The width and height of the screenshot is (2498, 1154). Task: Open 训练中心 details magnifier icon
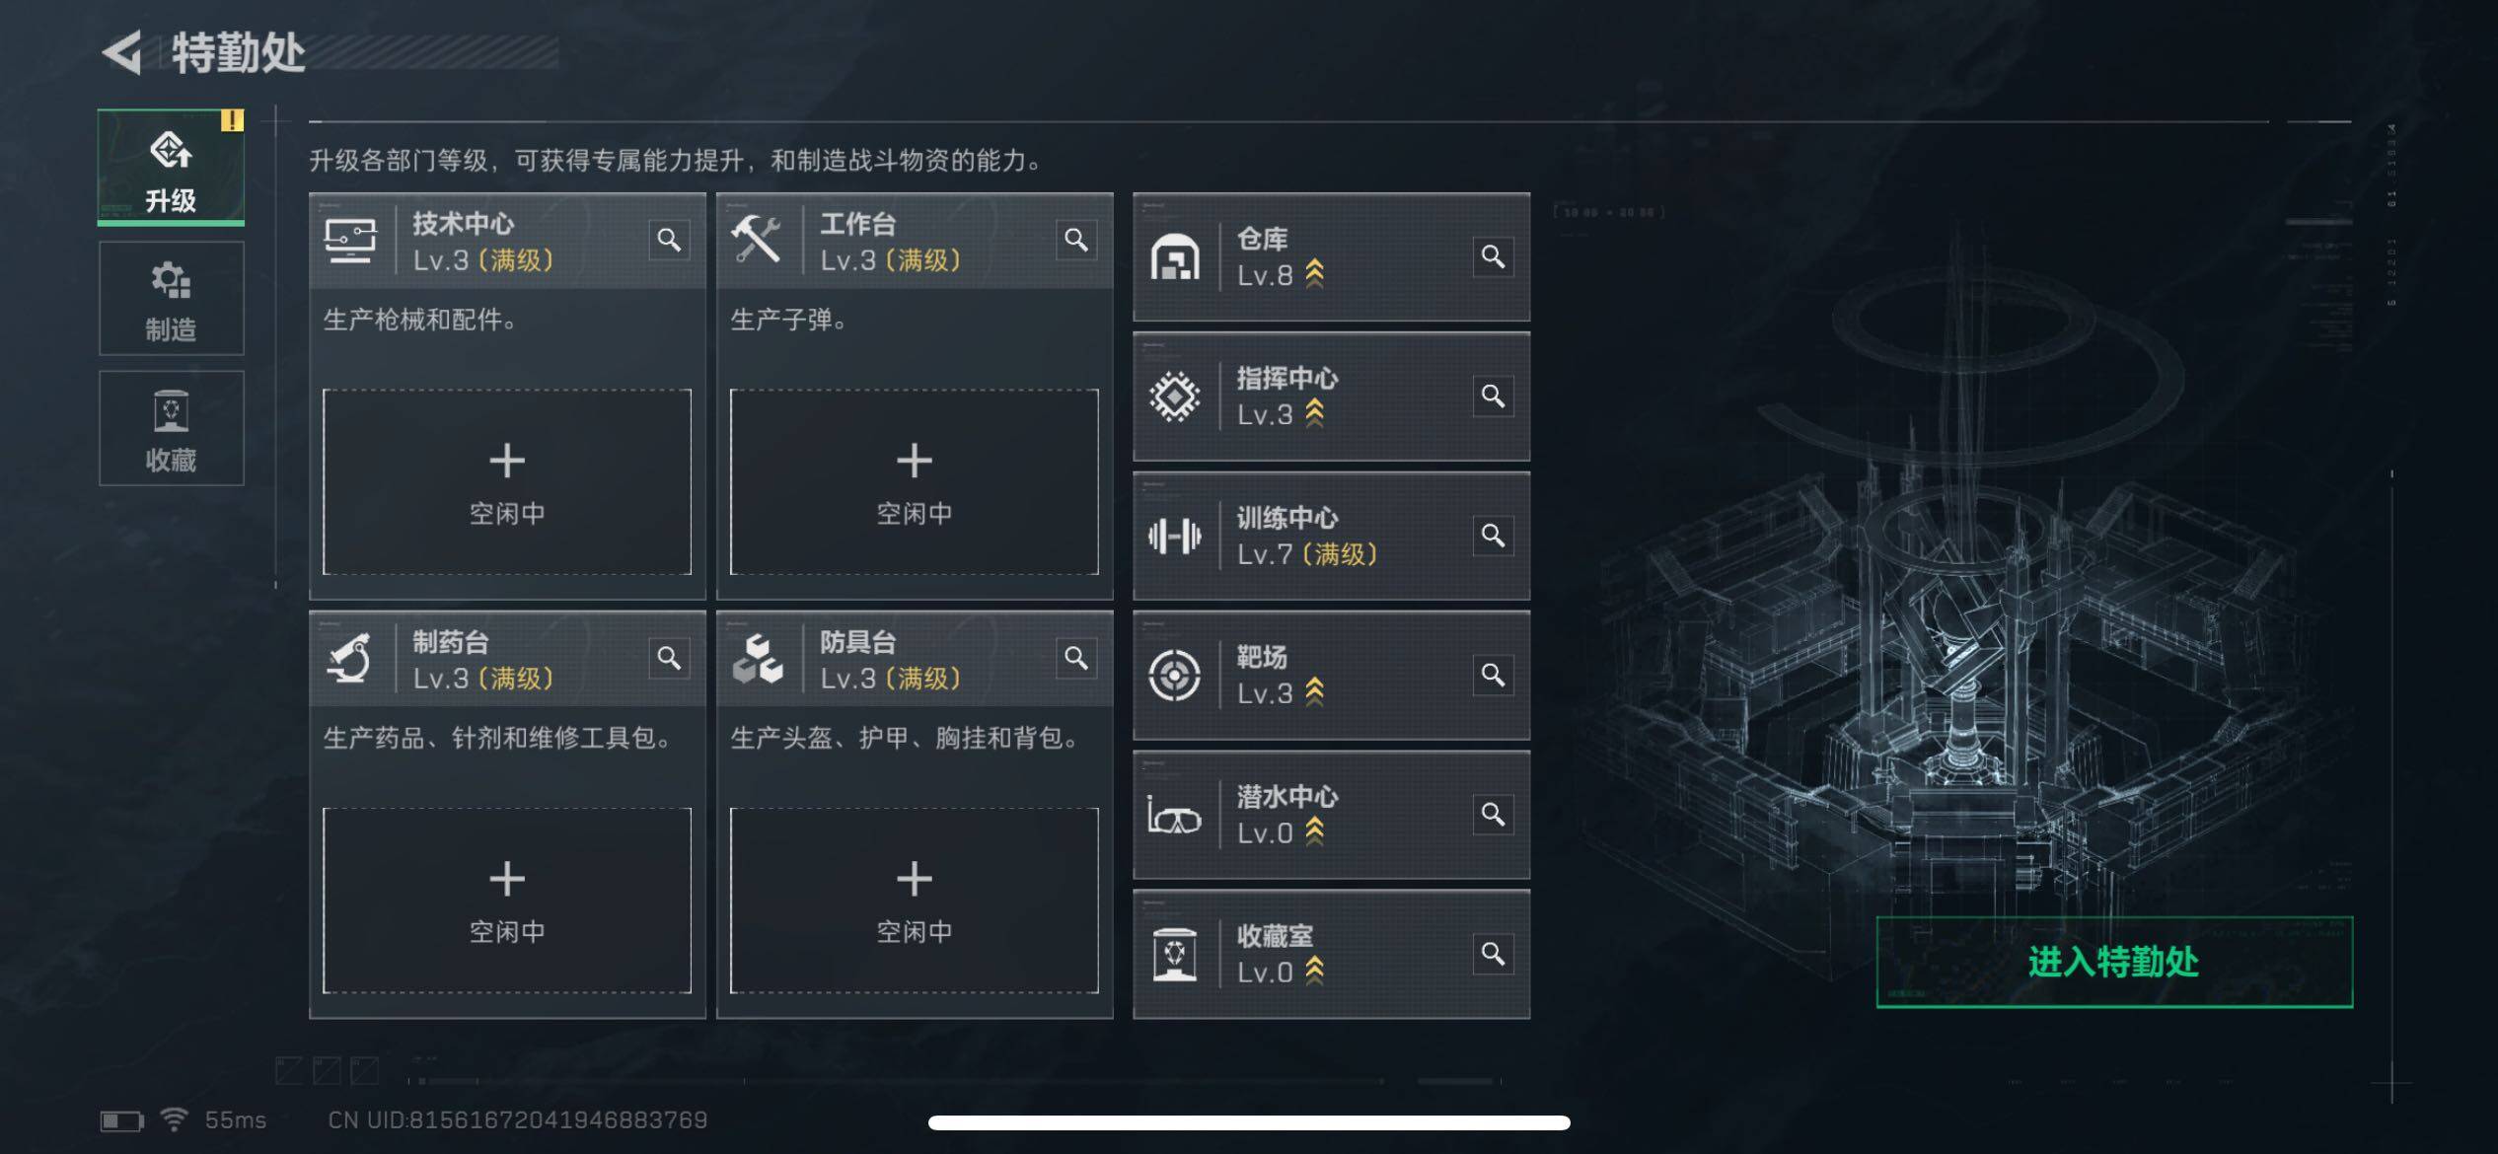(x=1493, y=536)
